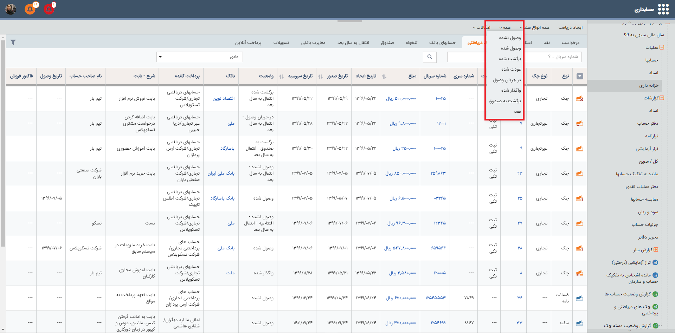
Task: Select عودت شده from the status menu
Action: coord(511,69)
